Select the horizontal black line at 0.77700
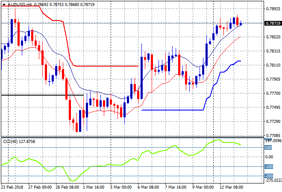 pyautogui.click(x=42, y=95)
